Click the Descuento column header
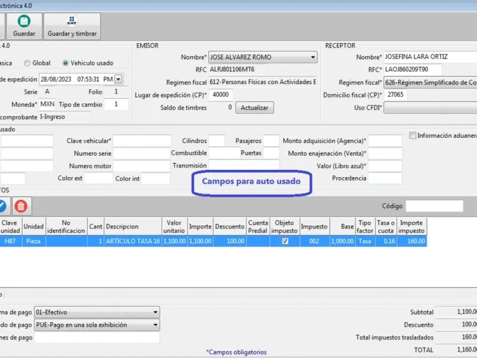The image size is (477, 358). pos(230,226)
